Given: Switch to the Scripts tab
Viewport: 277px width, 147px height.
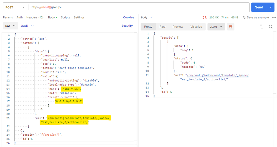Looking at the screenshot, I should (x=65, y=17).
